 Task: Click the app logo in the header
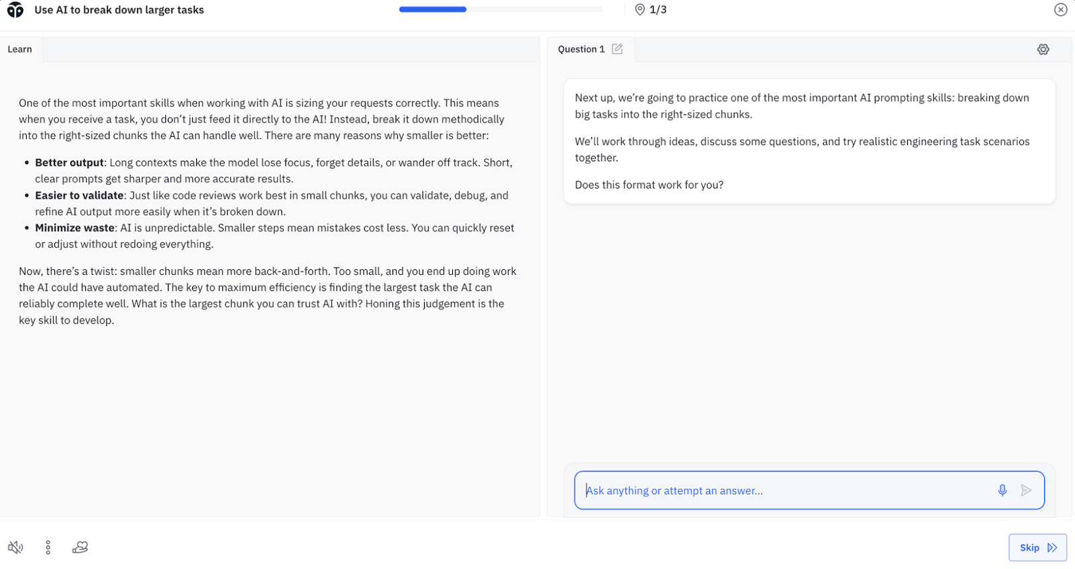tap(15, 10)
